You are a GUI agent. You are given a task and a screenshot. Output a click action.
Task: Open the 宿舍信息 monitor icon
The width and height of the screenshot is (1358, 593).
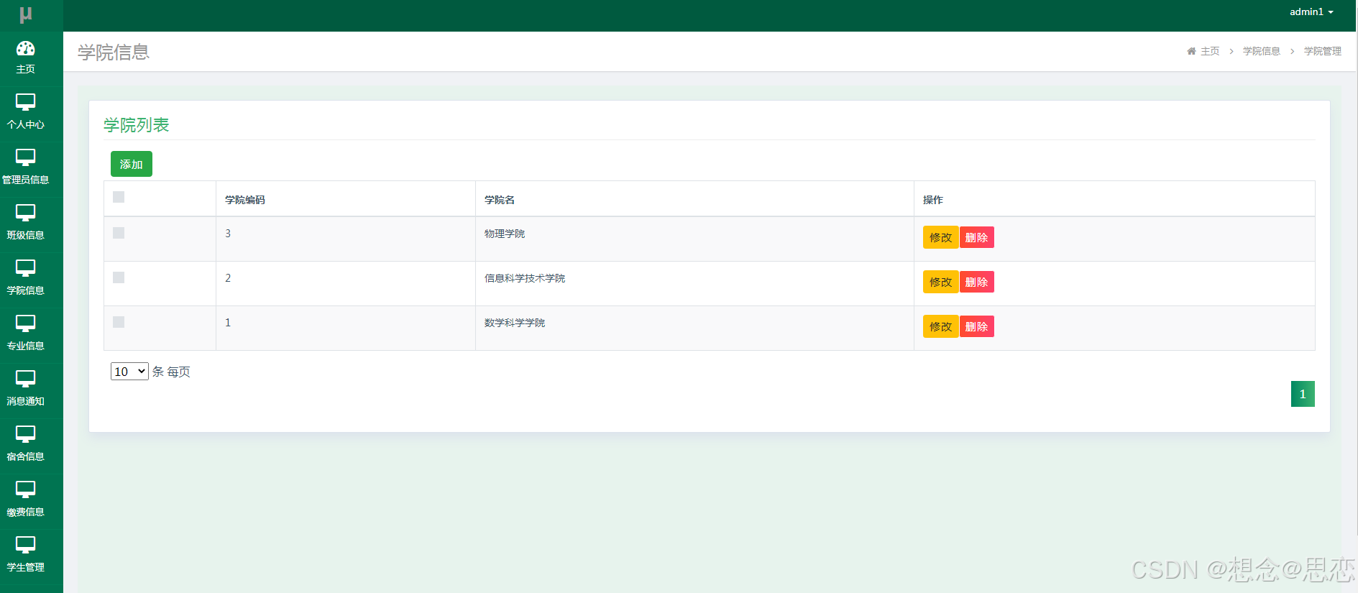pyautogui.click(x=26, y=434)
